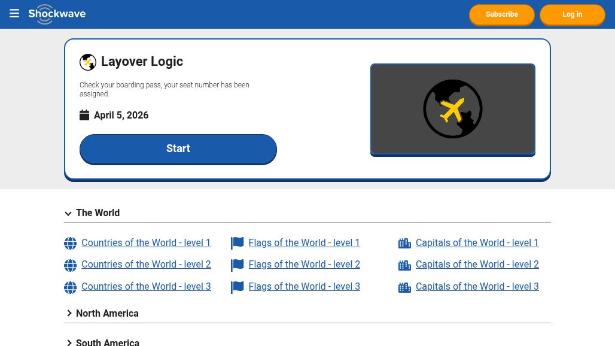Viewport: 615px width, 346px height.
Task: Open Countries of the World level 2
Action: [146, 265]
